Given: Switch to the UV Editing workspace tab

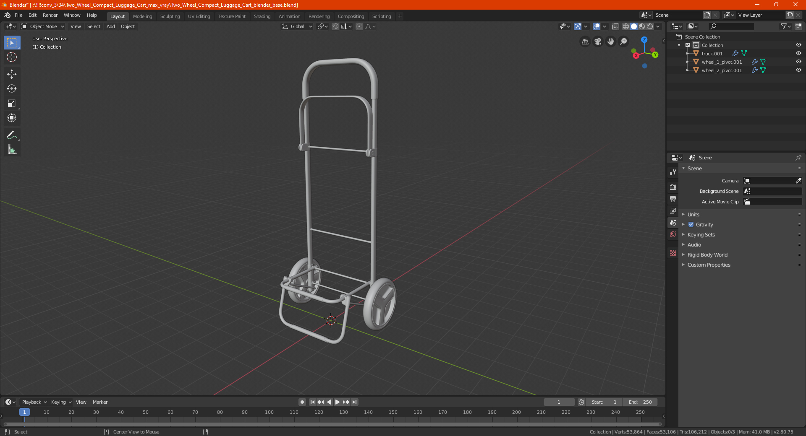Looking at the screenshot, I should [199, 16].
